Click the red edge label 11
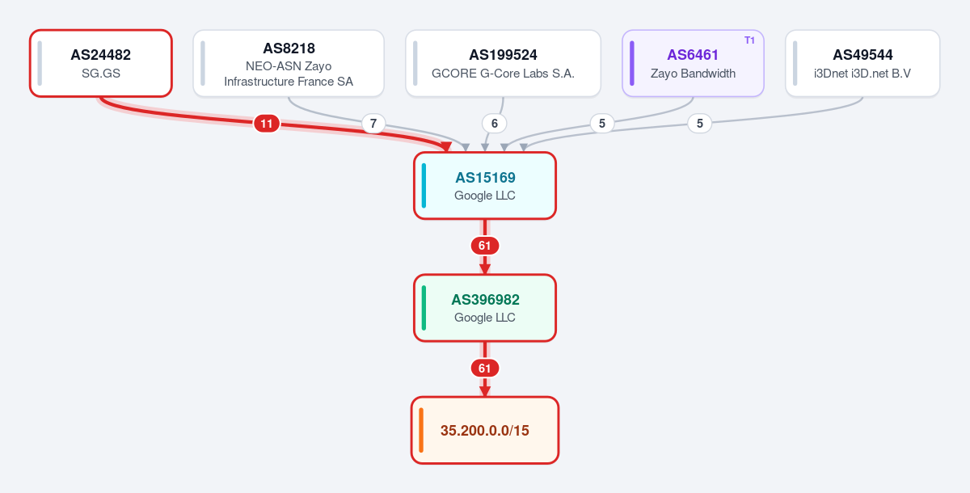Viewport: 970px width, 493px height. [267, 124]
